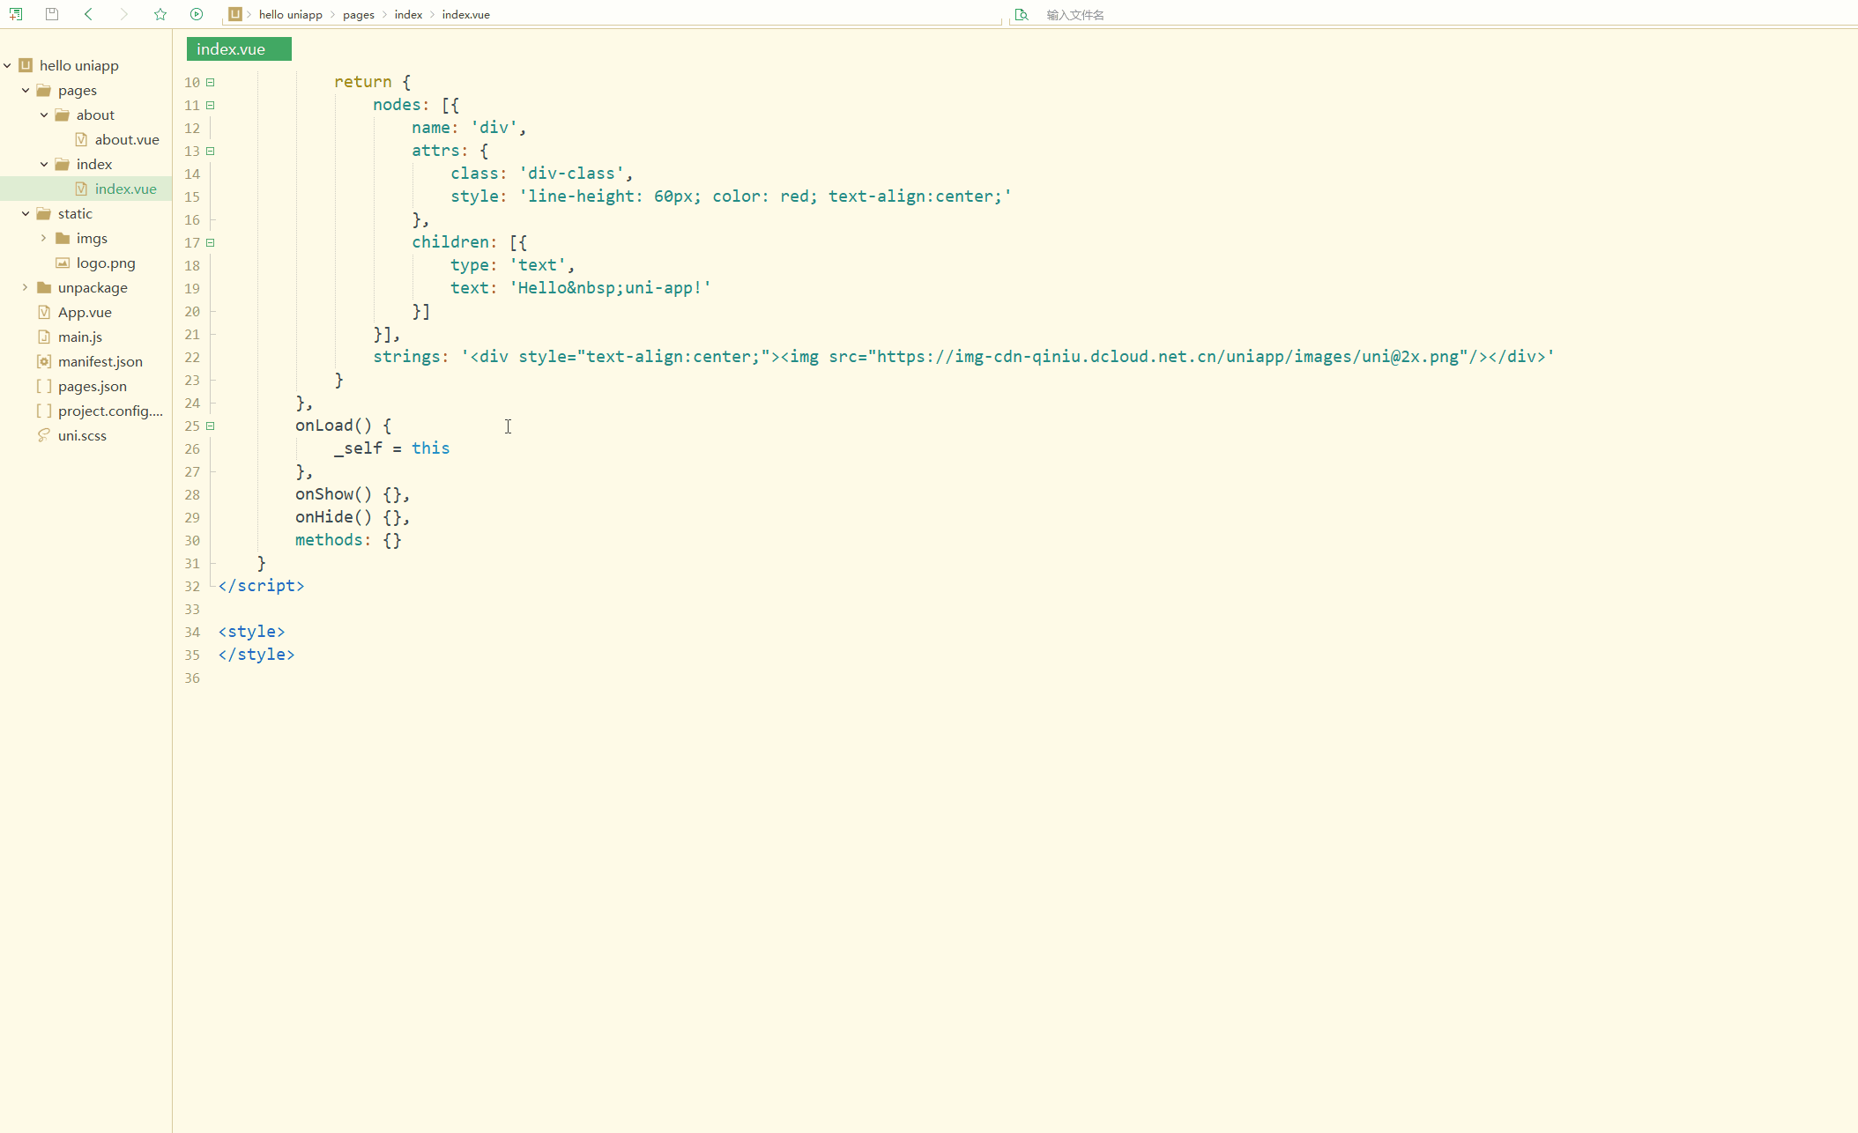Collapse the about folder

(44, 115)
